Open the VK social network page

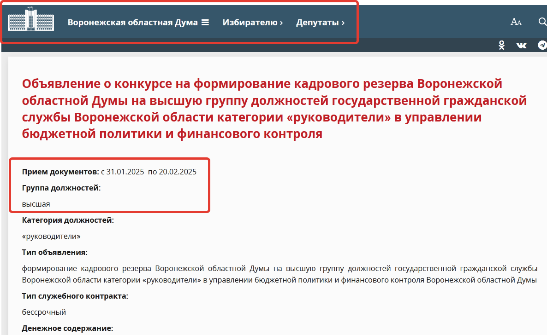[522, 45]
